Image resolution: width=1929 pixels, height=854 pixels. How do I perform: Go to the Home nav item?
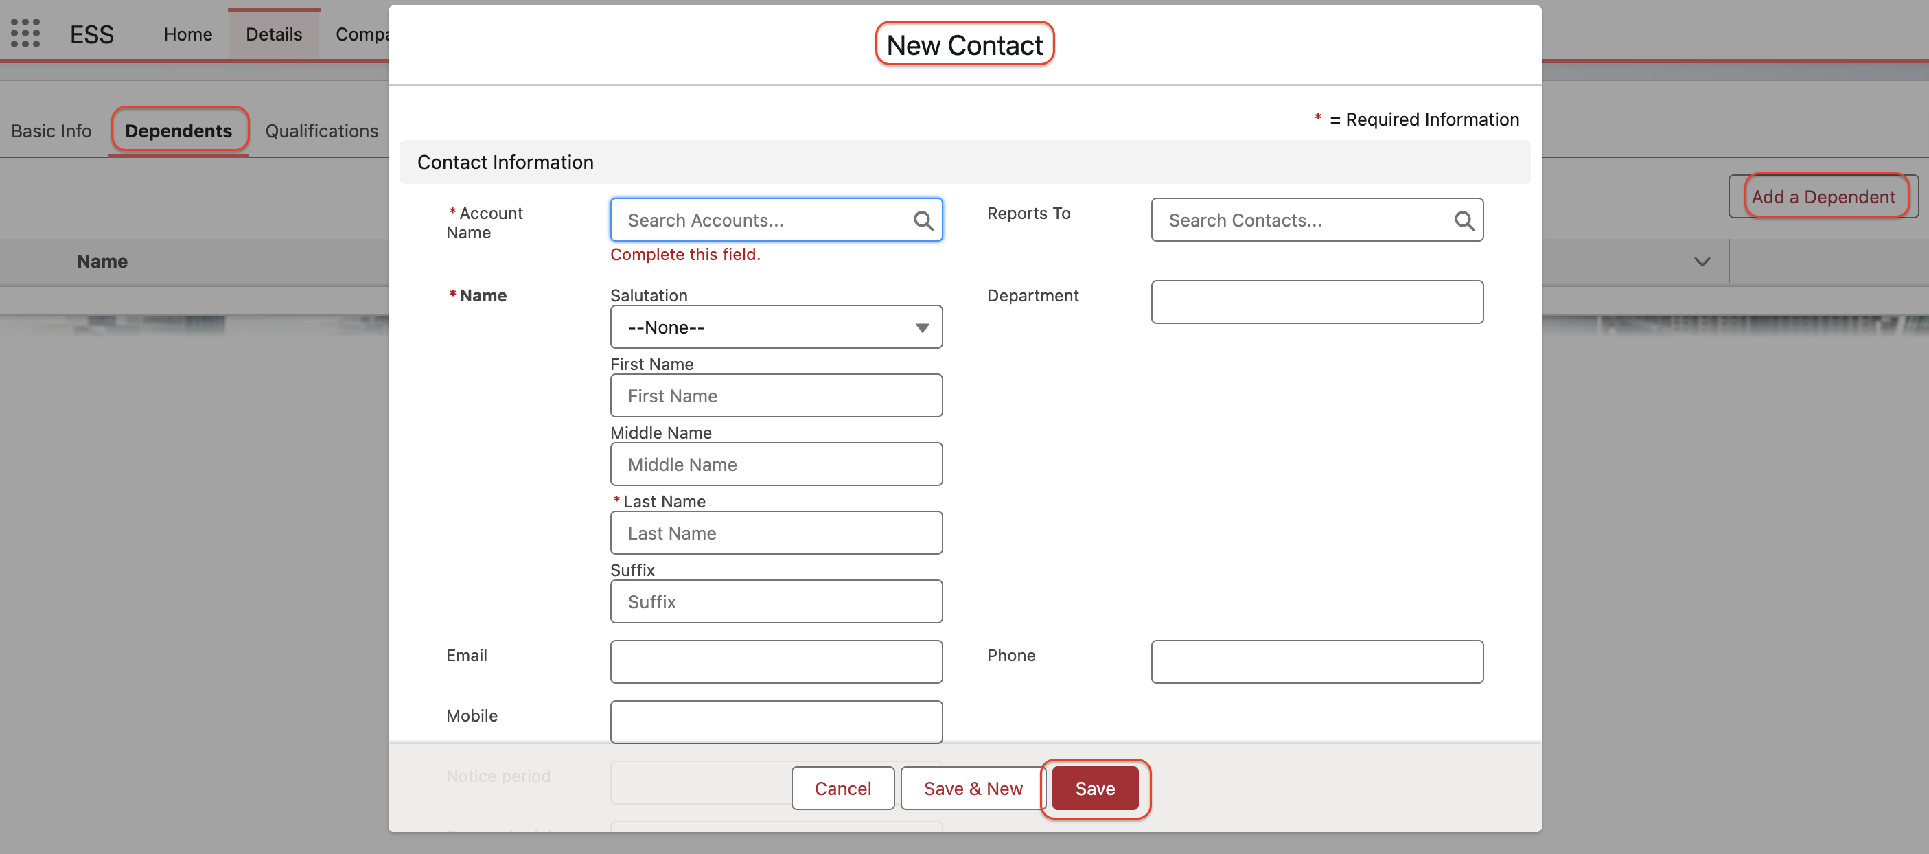tap(187, 34)
